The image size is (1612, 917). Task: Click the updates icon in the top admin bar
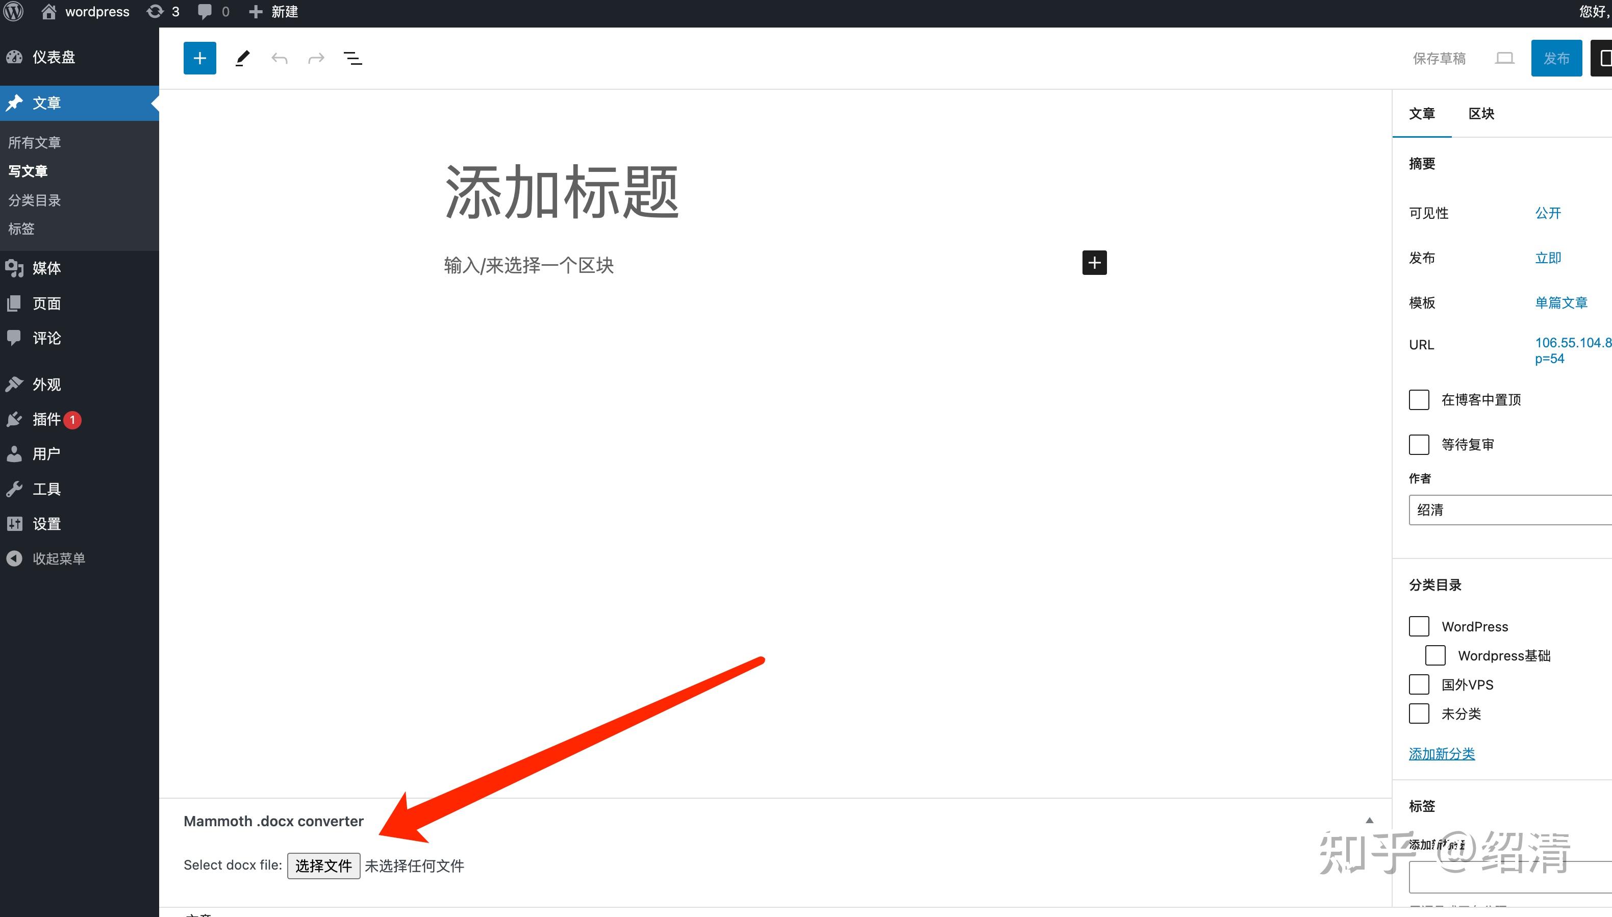(x=155, y=11)
